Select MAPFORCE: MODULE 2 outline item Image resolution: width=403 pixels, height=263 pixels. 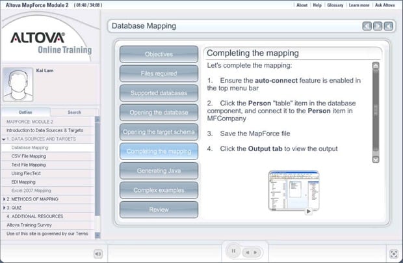48,122
